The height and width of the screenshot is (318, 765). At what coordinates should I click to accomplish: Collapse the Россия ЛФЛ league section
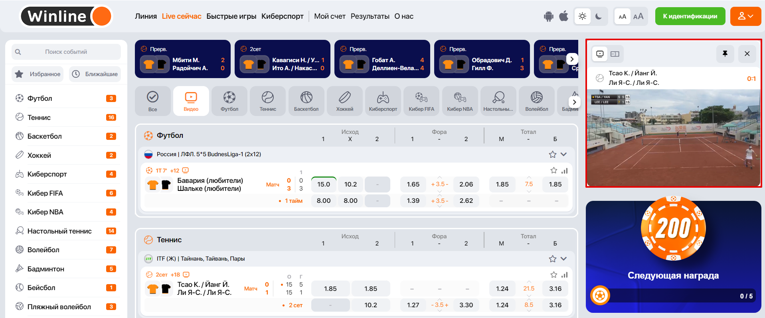point(563,154)
